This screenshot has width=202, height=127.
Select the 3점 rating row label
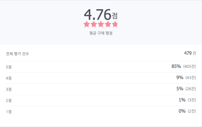(9, 89)
